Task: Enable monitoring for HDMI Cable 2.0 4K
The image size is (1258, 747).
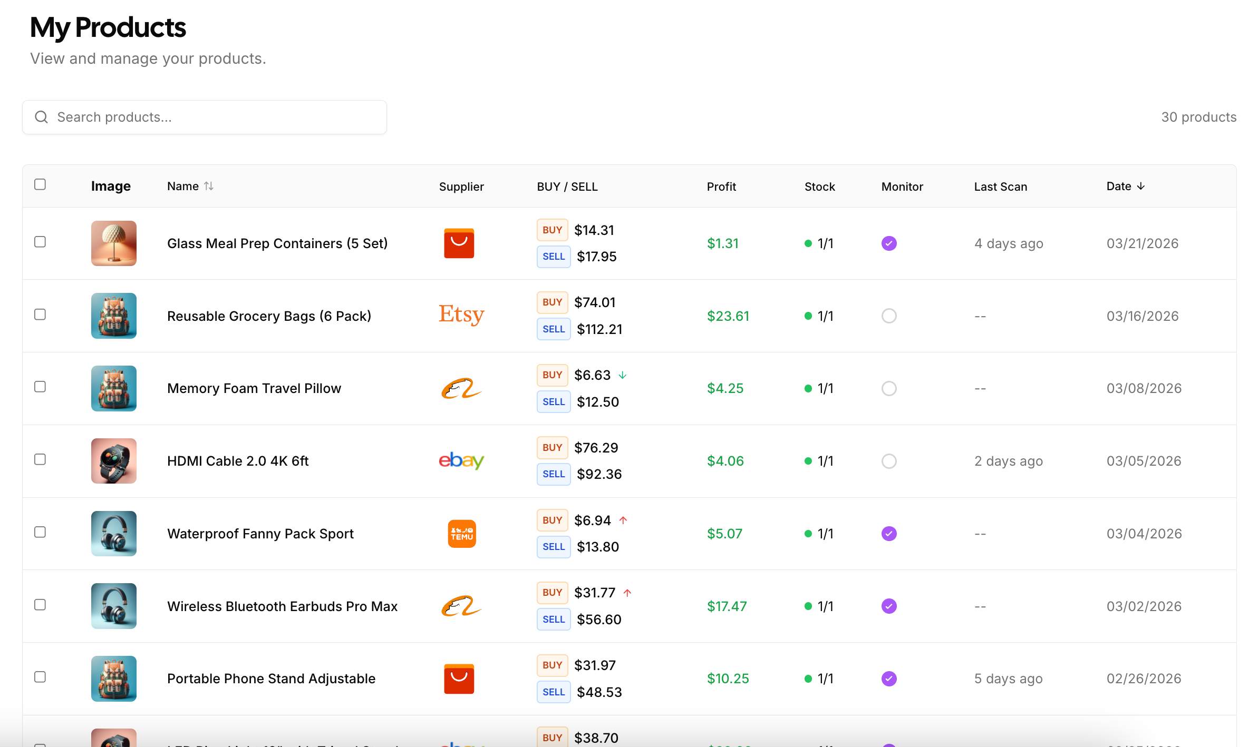Action: [889, 460]
